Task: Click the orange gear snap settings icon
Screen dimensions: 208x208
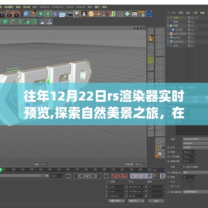Action: point(159,155)
